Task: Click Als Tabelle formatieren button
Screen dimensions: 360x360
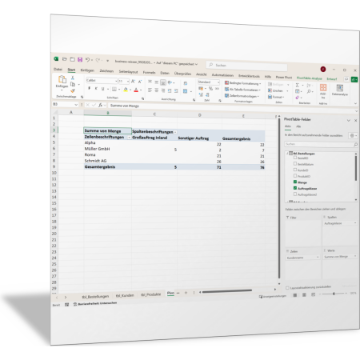Action: tap(242, 90)
